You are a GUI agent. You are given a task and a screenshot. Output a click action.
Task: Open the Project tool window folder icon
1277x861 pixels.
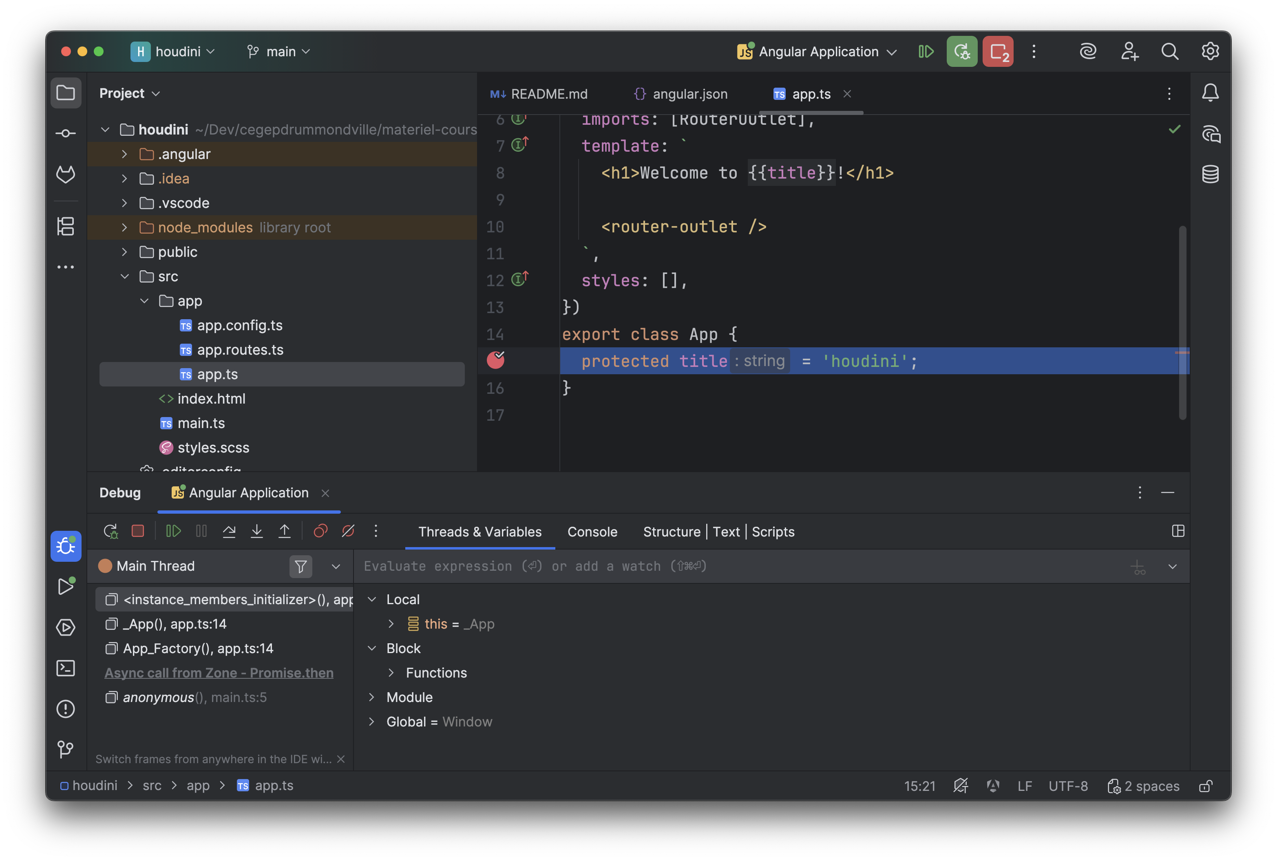click(x=65, y=93)
